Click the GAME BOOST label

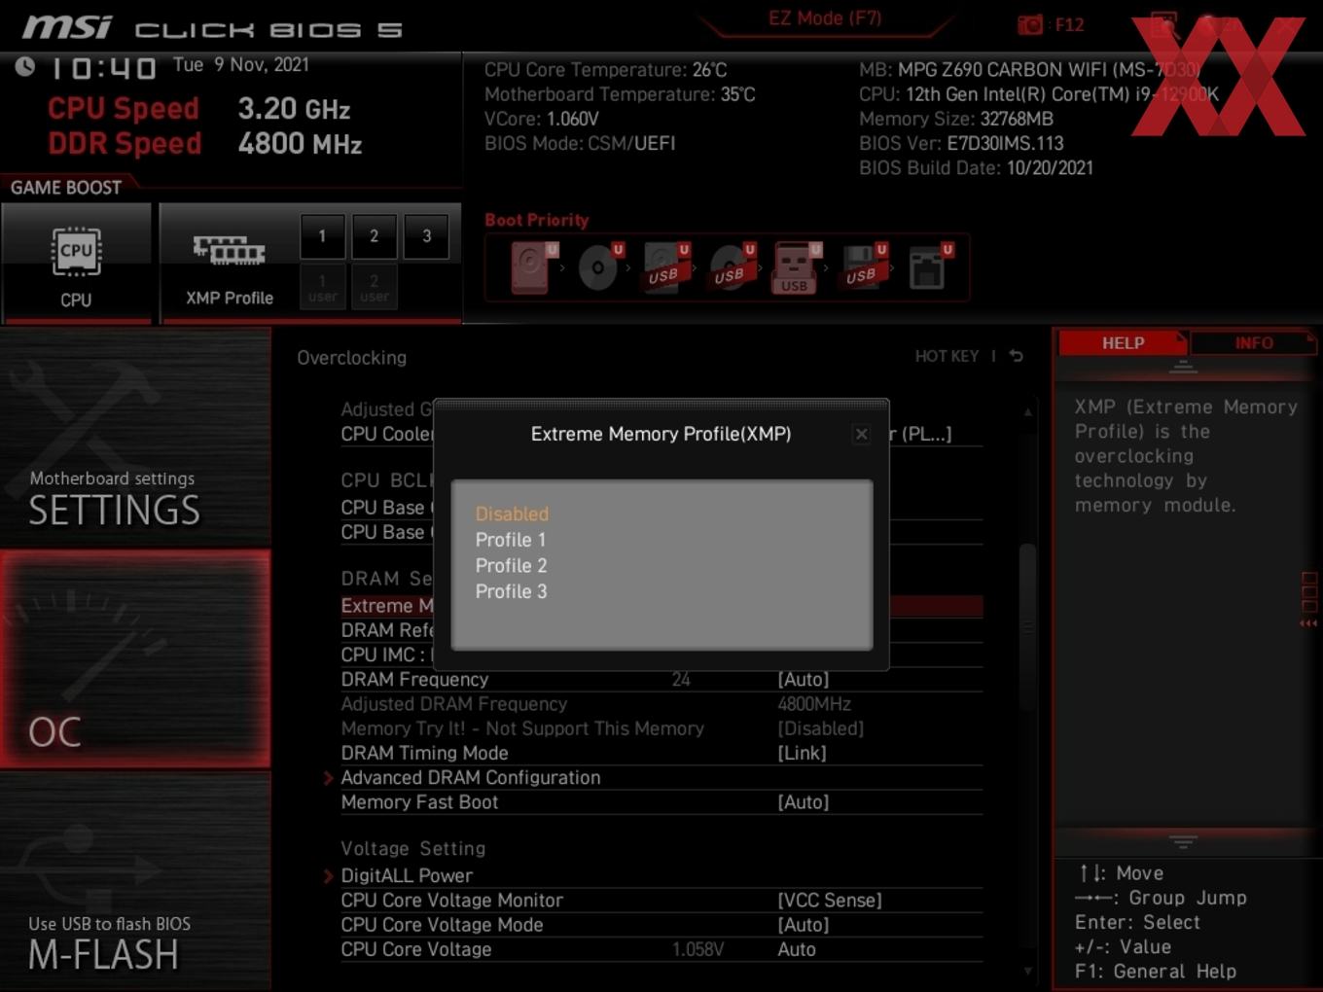tap(66, 187)
